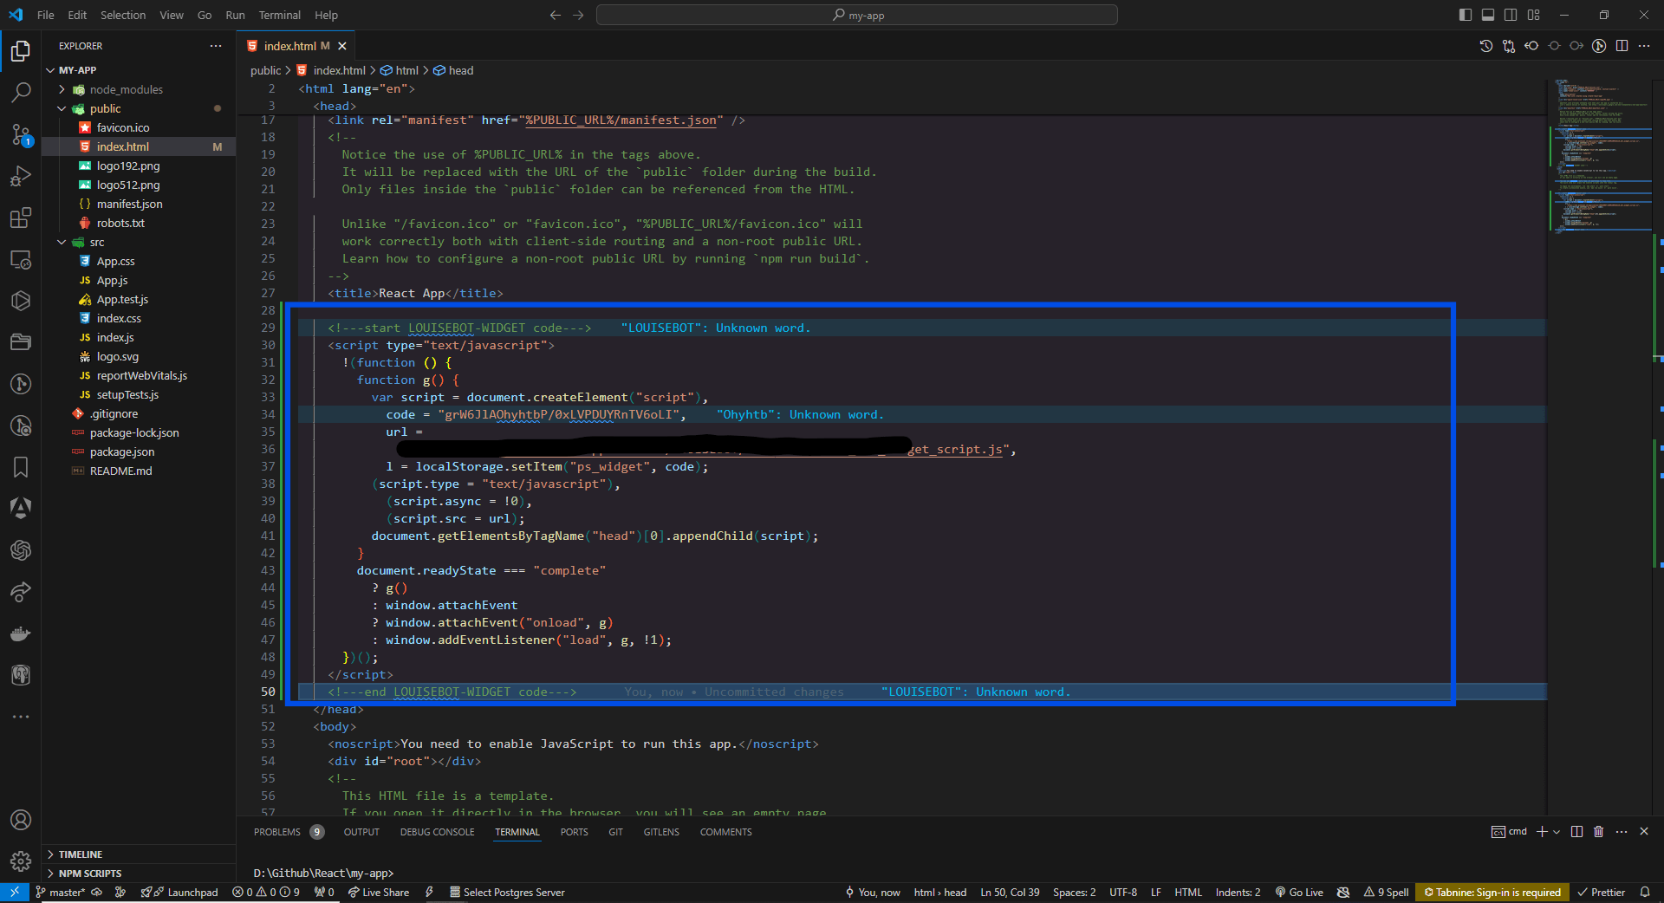Open editor More Actions ellipsis
Image resolution: width=1664 pixels, height=903 pixels.
click(x=1644, y=46)
